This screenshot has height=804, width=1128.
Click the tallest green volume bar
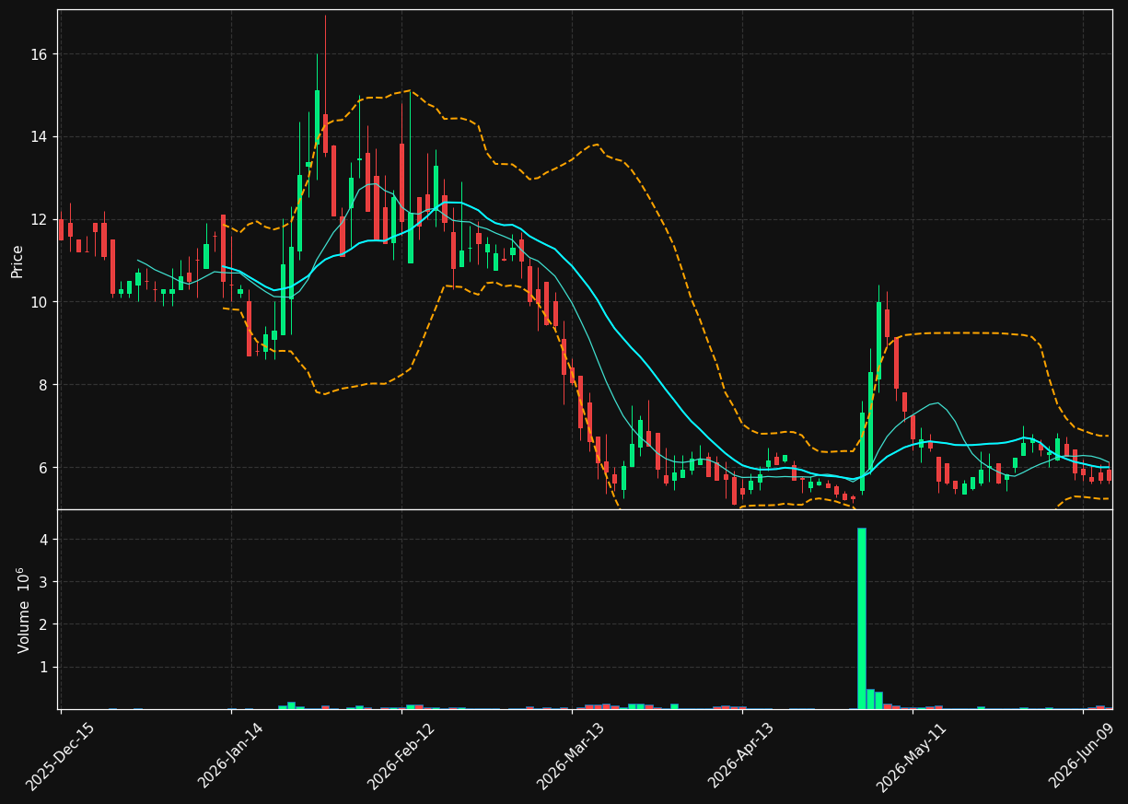click(x=862, y=618)
